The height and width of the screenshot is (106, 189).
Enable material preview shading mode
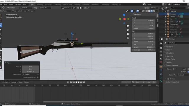[151, 11]
